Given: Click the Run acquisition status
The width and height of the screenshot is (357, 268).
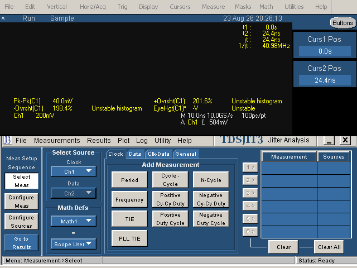Looking at the screenshot, I should [28, 18].
